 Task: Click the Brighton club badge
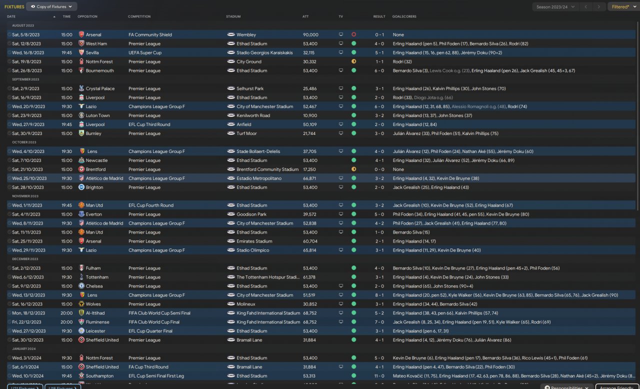point(81,187)
